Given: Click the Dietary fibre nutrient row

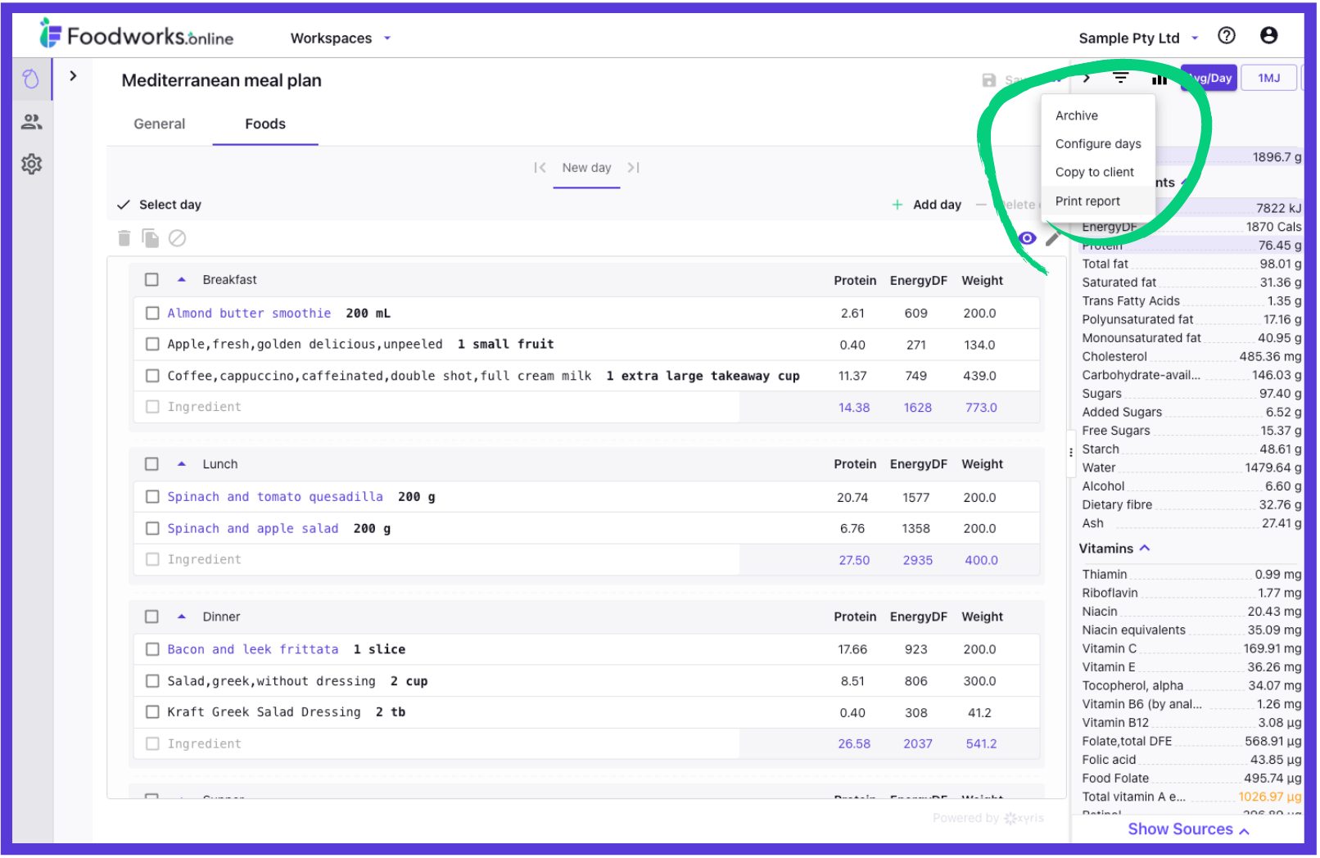Looking at the screenshot, I should pos(1191,505).
